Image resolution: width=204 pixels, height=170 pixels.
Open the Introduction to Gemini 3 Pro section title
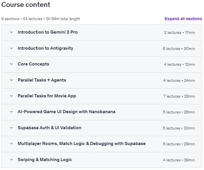click(48, 32)
